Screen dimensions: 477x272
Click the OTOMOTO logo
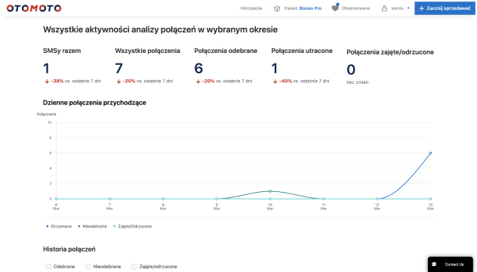[x=34, y=8]
